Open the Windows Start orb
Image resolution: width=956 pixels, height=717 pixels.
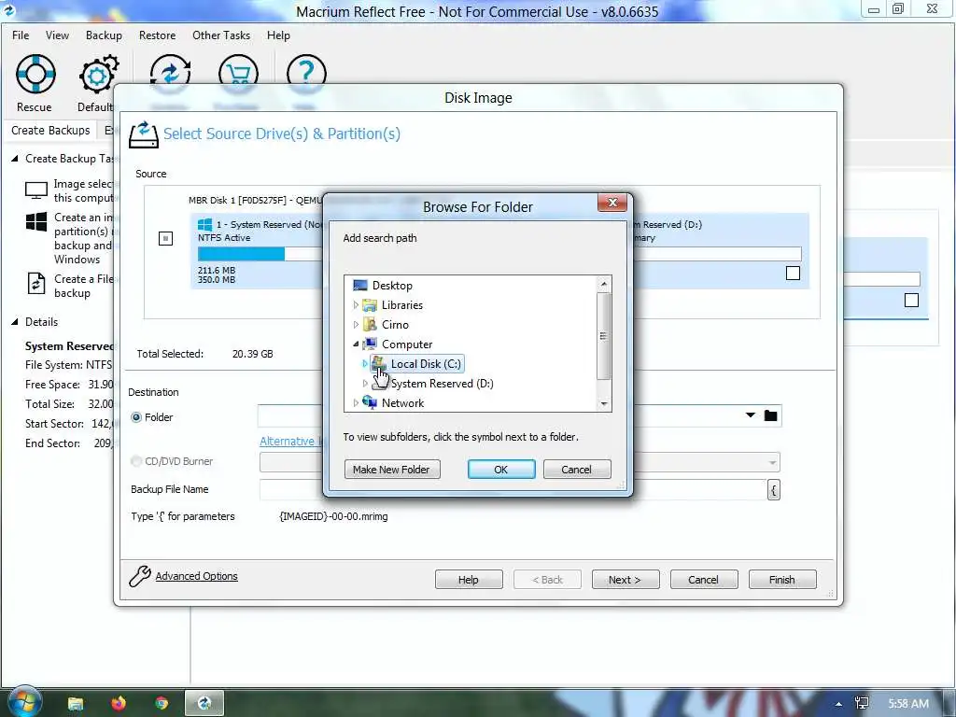[x=24, y=702]
